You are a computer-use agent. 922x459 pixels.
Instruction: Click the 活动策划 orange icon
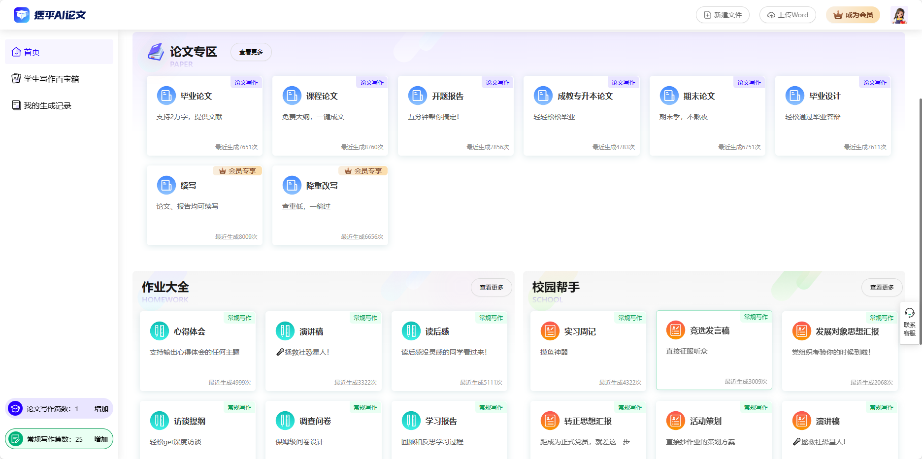pyautogui.click(x=676, y=421)
